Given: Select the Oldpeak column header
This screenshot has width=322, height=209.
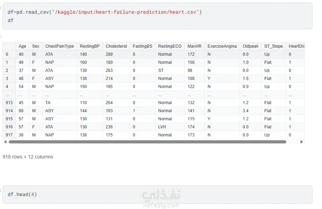Looking at the screenshot, I should (x=251, y=46).
